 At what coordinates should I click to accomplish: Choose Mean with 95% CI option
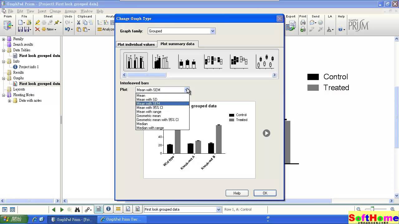coord(162,108)
